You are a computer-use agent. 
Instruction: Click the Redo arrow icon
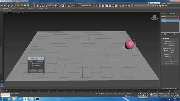click(x=5, y=6)
